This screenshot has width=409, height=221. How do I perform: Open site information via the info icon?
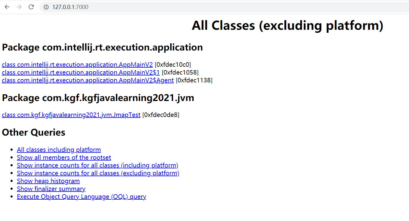coord(45,7)
